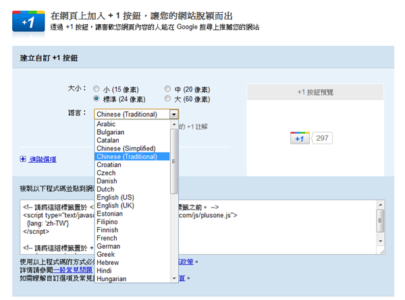Pick Czech from the dropdown list
Screen dimensions: 405x300
pos(132,173)
